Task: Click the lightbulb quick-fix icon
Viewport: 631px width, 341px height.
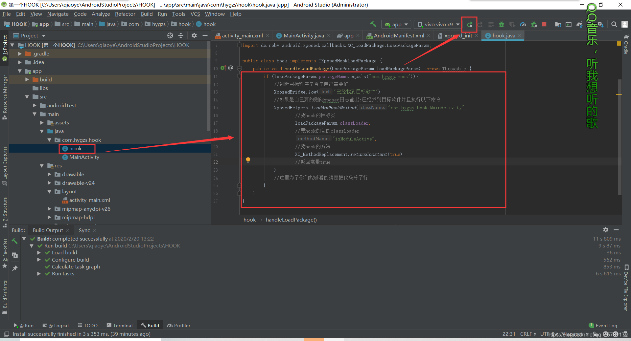Action: pyautogui.click(x=248, y=160)
